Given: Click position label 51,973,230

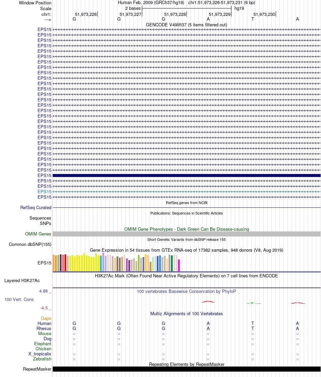Looking at the screenshot, I should click(x=264, y=15).
